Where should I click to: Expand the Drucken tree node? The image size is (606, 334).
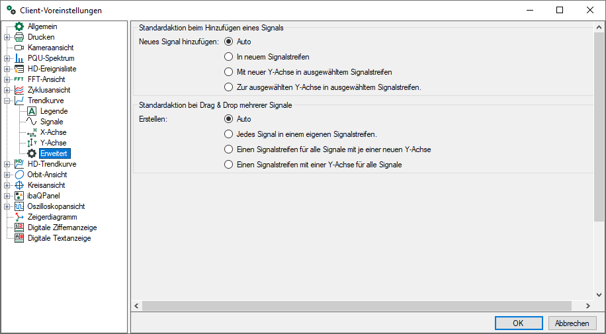(x=7, y=37)
